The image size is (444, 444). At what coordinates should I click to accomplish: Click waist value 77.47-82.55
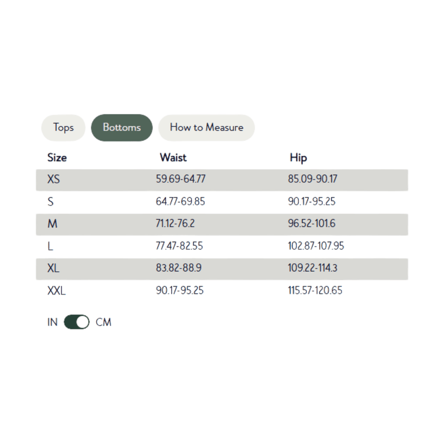[x=179, y=246]
